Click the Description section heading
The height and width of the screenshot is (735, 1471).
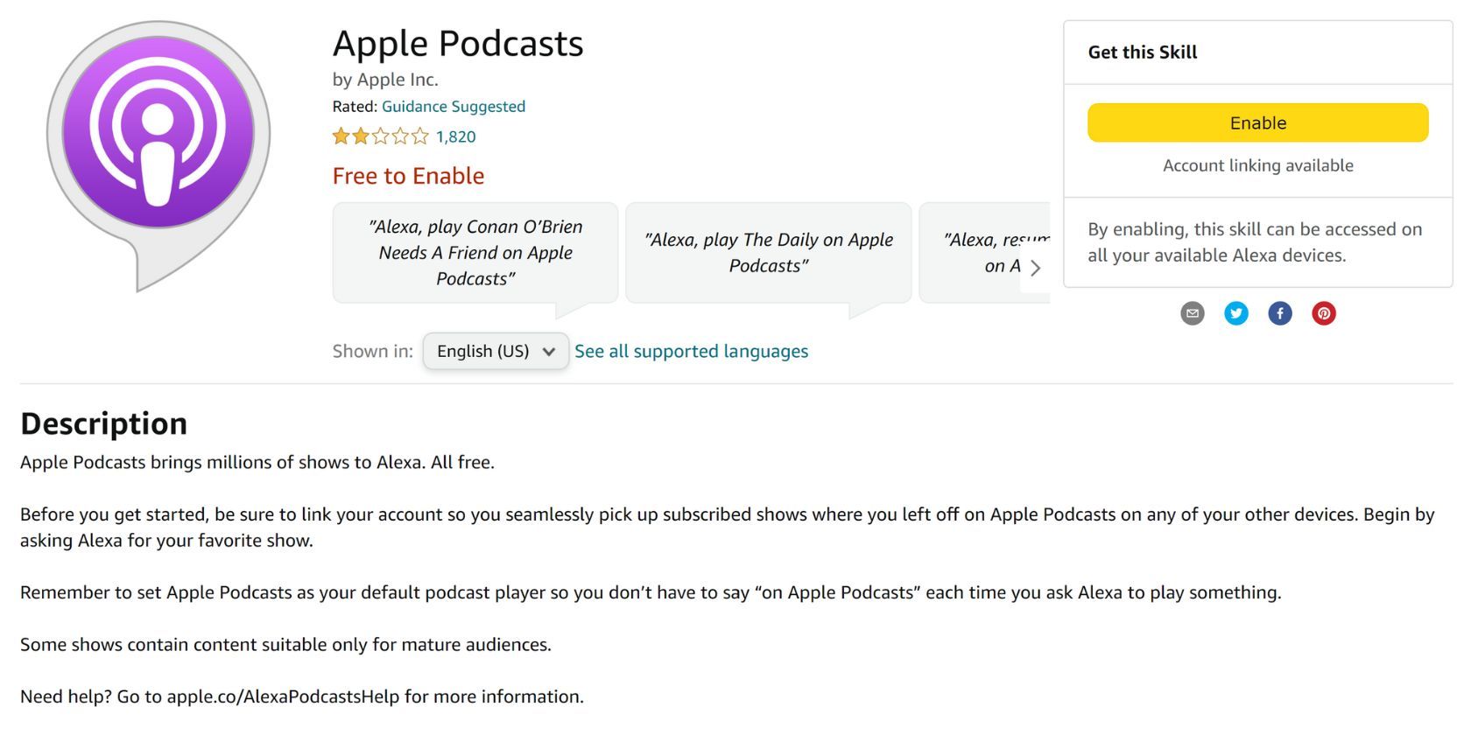click(x=102, y=423)
